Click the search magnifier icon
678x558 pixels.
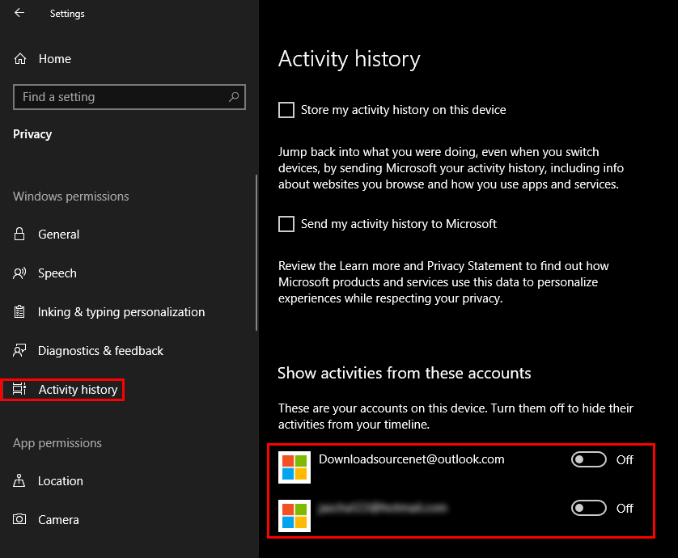pos(234,97)
